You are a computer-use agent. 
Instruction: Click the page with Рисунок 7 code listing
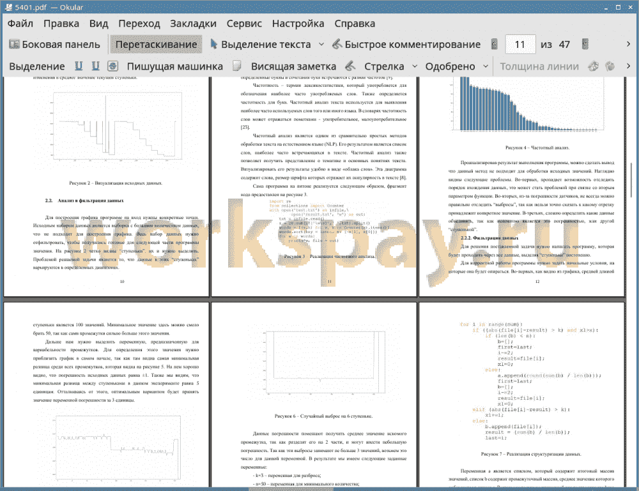pyautogui.click(x=521, y=395)
